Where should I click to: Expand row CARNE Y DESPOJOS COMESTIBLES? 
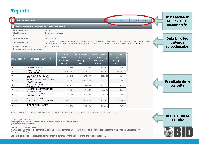click(x=12, y=71)
